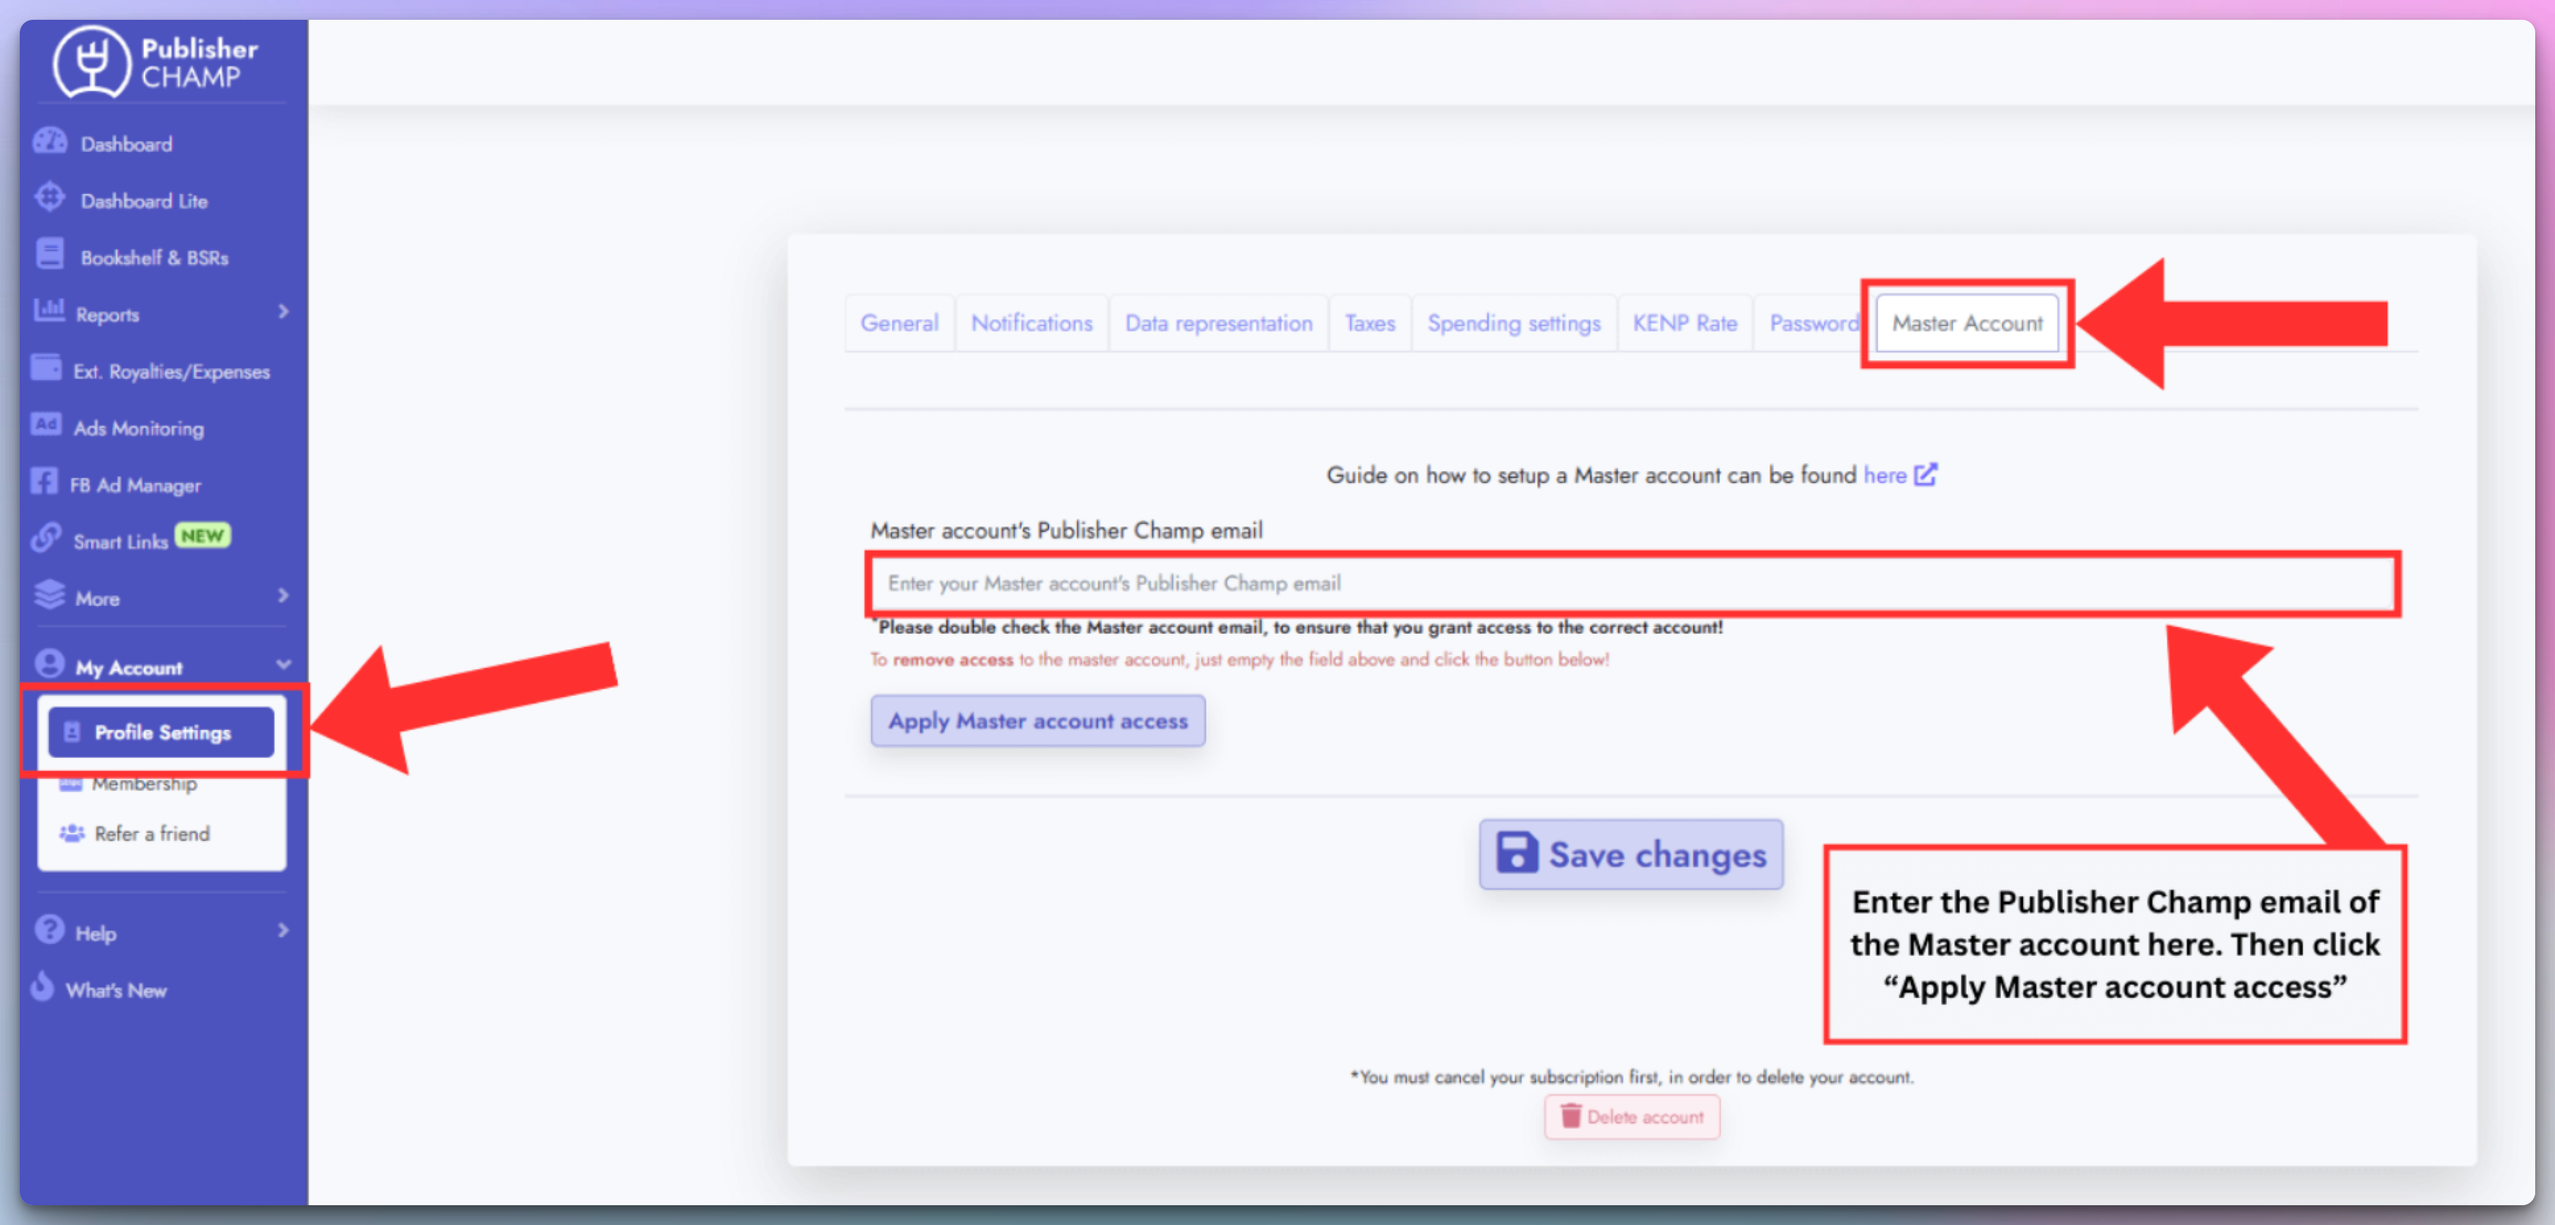Open Refer a friend page
The image size is (2555, 1225).
152,833
